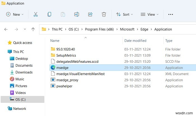This screenshot has width=196, height=116.
Task: Click the Downloads arrow icon in sidebar
Action: [x=12, y=72]
